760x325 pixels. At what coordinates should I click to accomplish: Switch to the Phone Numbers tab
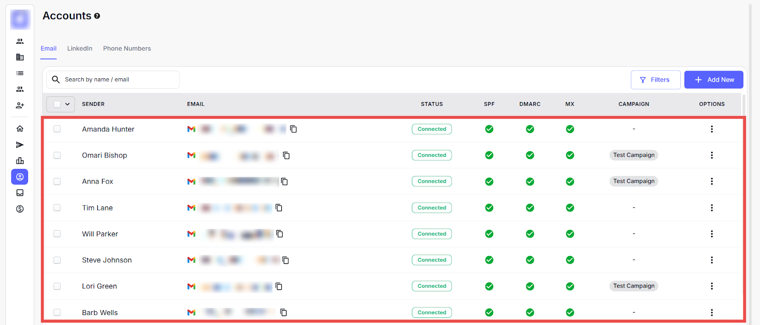[x=127, y=48]
